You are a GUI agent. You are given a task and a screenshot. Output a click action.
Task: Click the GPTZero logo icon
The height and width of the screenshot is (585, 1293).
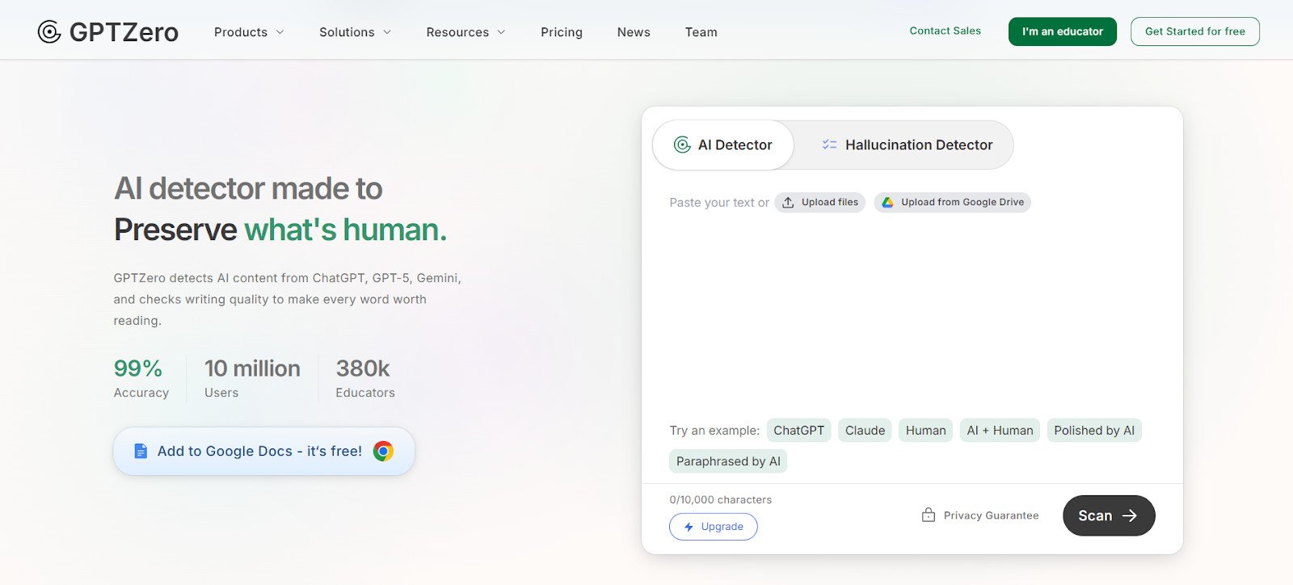(49, 32)
